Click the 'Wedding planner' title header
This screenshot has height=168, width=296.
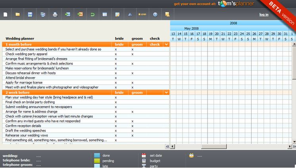20,38
